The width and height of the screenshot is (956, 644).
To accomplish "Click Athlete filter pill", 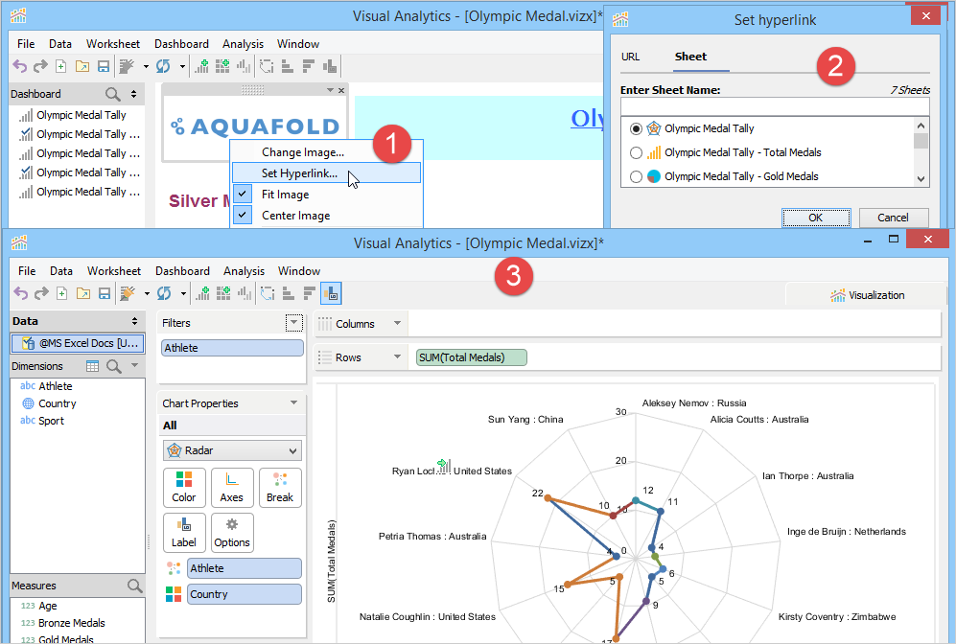I will click(232, 348).
